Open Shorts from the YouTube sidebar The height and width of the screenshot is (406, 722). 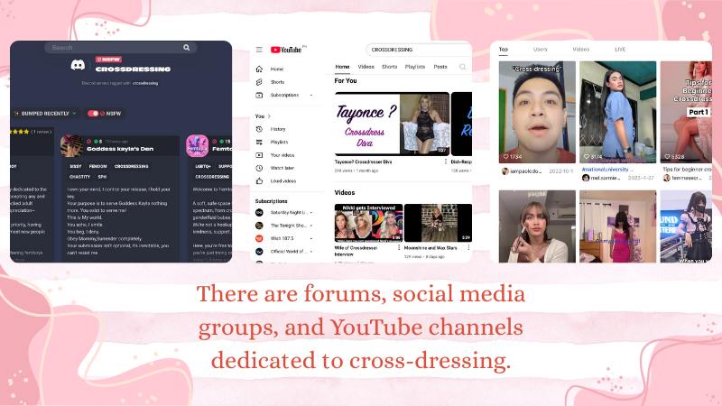pyautogui.click(x=277, y=82)
